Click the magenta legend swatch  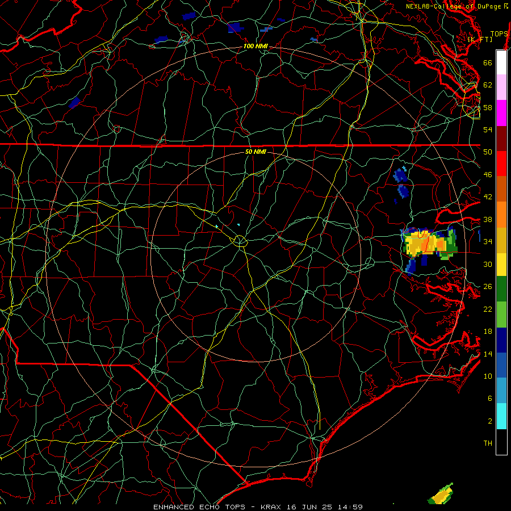coord(501,113)
